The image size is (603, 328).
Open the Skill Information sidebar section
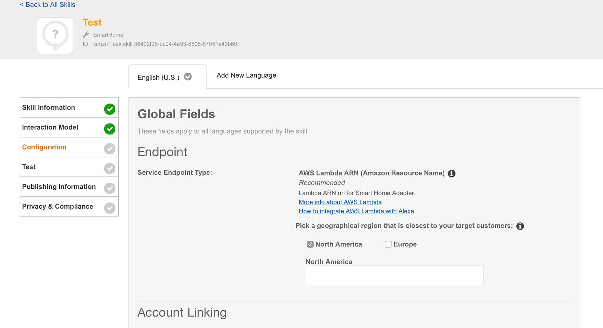click(x=49, y=108)
